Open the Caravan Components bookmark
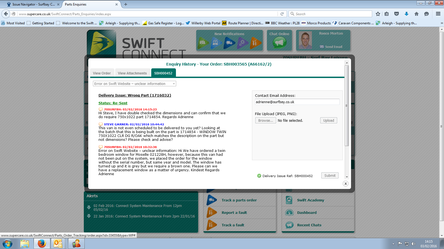The height and width of the screenshot is (249, 444). point(353,23)
